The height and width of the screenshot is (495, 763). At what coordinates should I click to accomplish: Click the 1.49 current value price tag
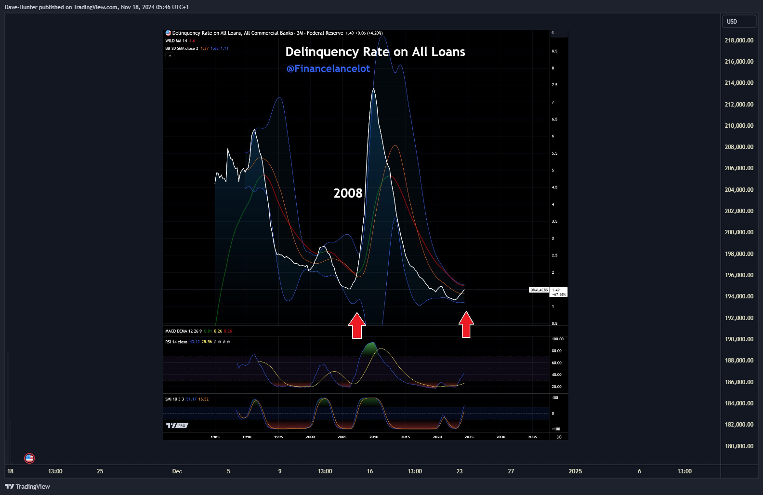coord(559,292)
